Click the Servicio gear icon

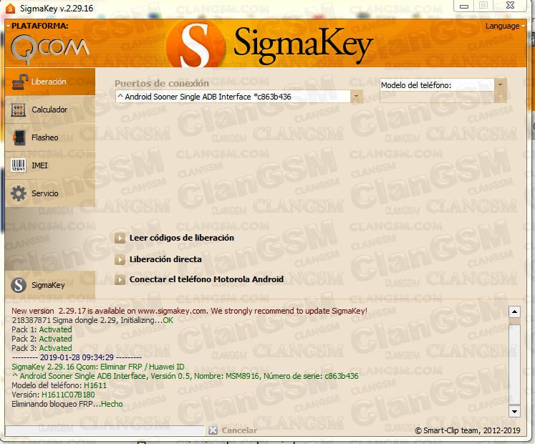click(x=19, y=193)
